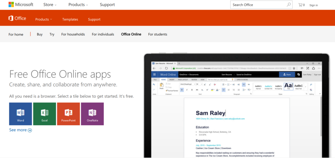Viewport: 335px width, 158px height.
Task: Click For home section label
Action: click(x=16, y=34)
